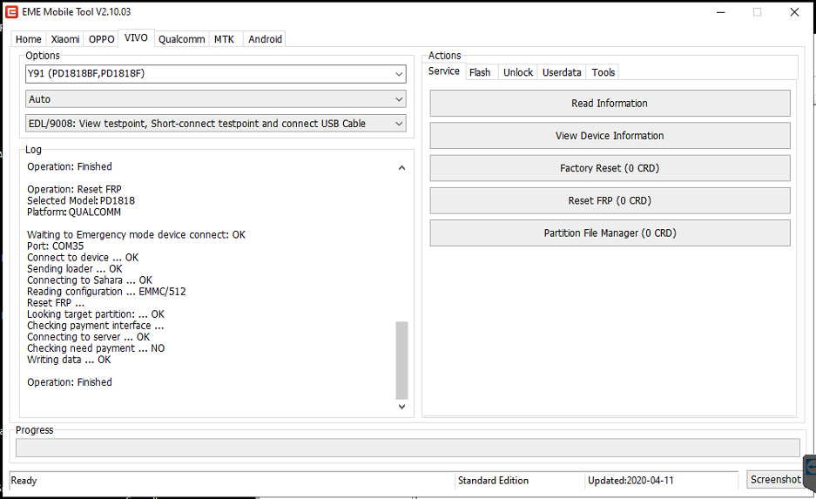This screenshot has height=499, width=816.
Task: Switch to the Qualcomm tab
Action: pyautogui.click(x=182, y=39)
